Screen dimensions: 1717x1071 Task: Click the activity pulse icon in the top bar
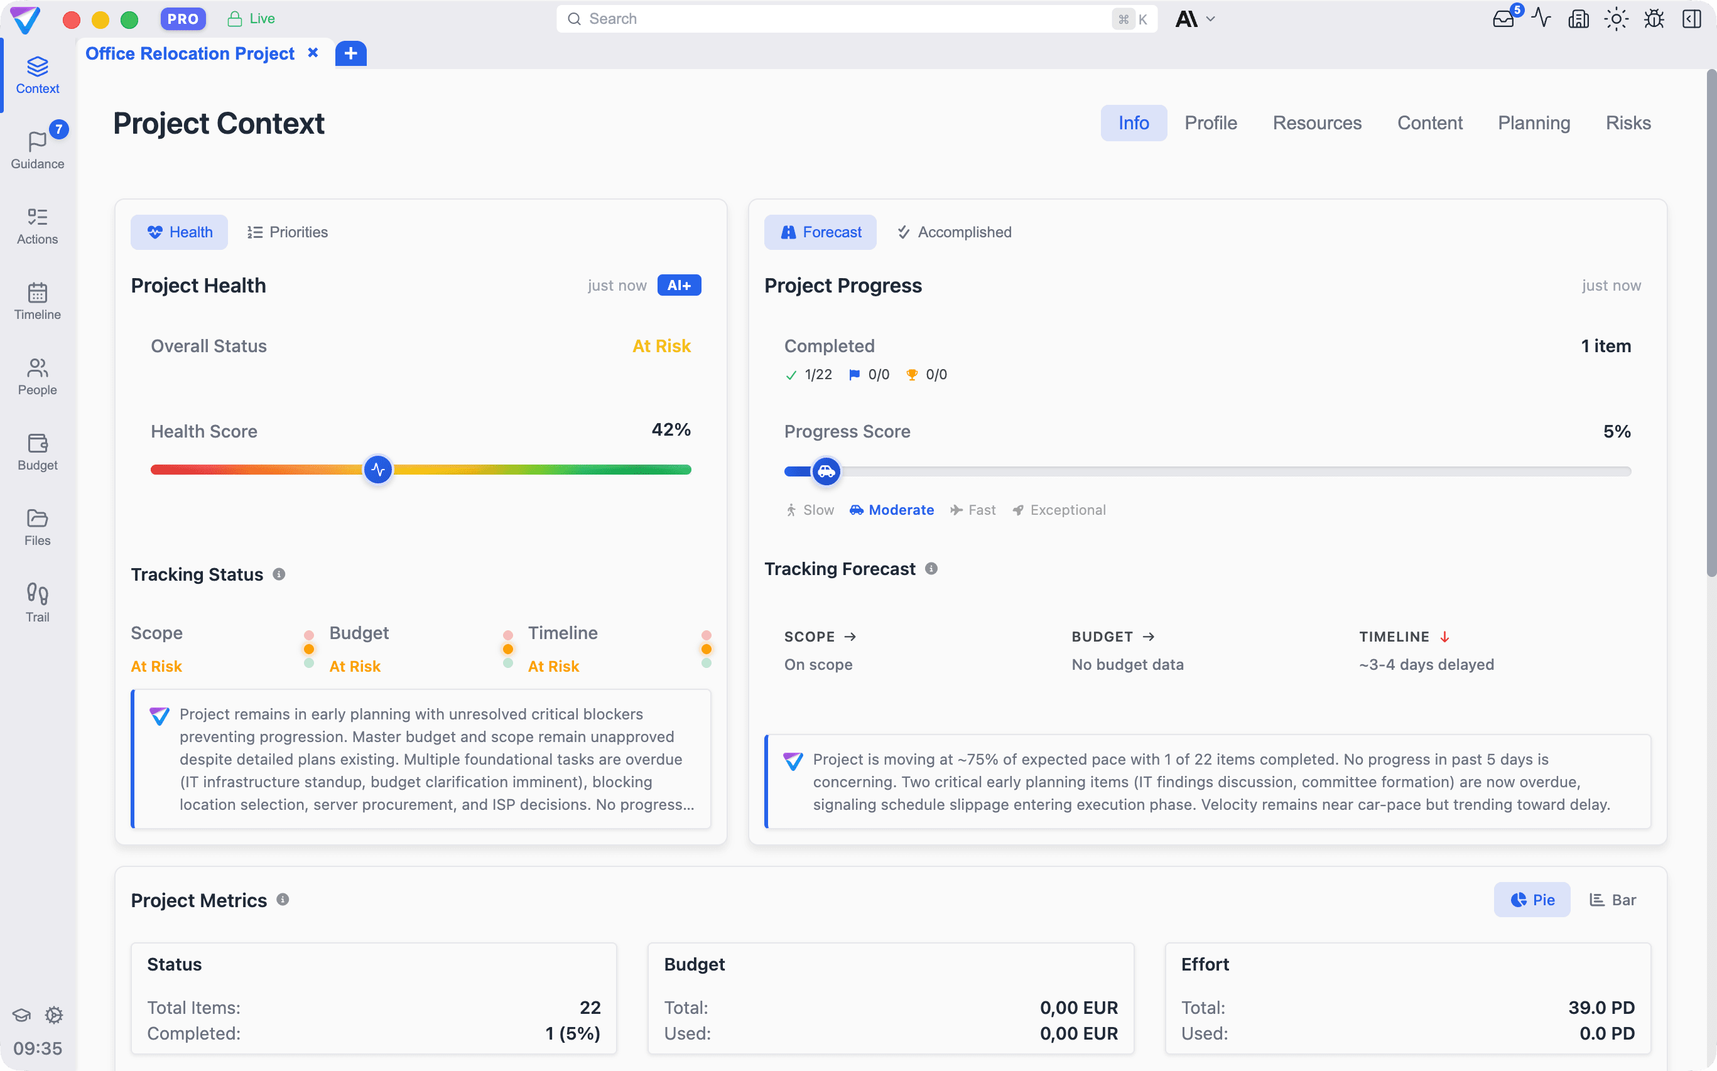click(x=1541, y=18)
